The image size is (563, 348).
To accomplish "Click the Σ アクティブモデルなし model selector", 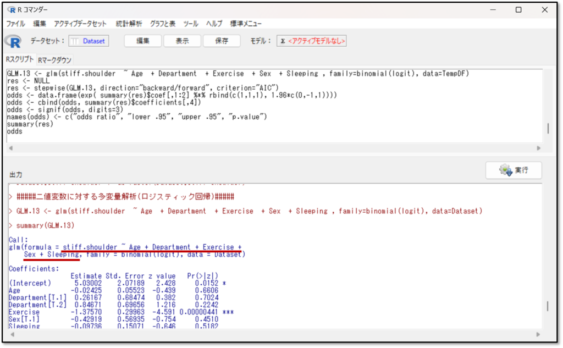I will pos(311,41).
